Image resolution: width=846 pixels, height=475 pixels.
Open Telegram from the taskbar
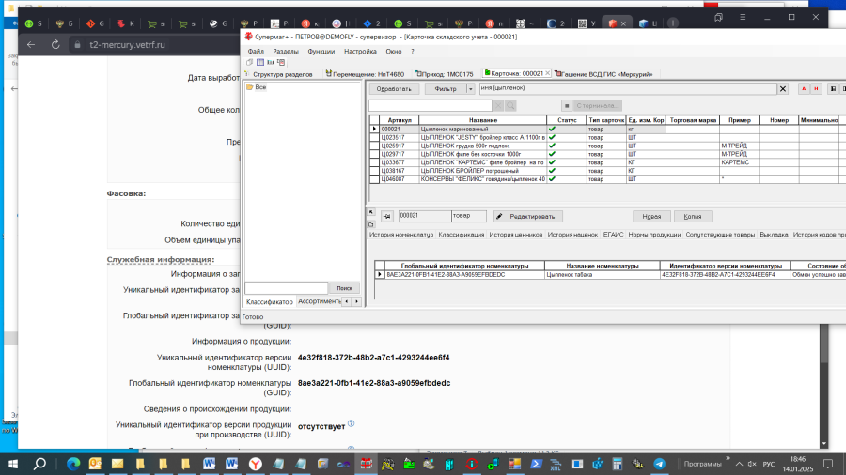659,464
